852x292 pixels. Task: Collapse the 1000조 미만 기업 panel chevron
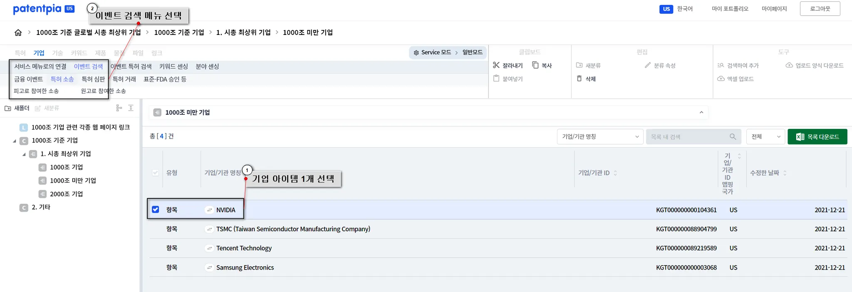pyautogui.click(x=701, y=112)
